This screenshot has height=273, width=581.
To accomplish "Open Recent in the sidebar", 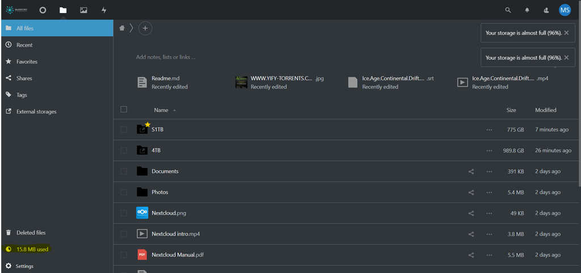I will pyautogui.click(x=57, y=45).
